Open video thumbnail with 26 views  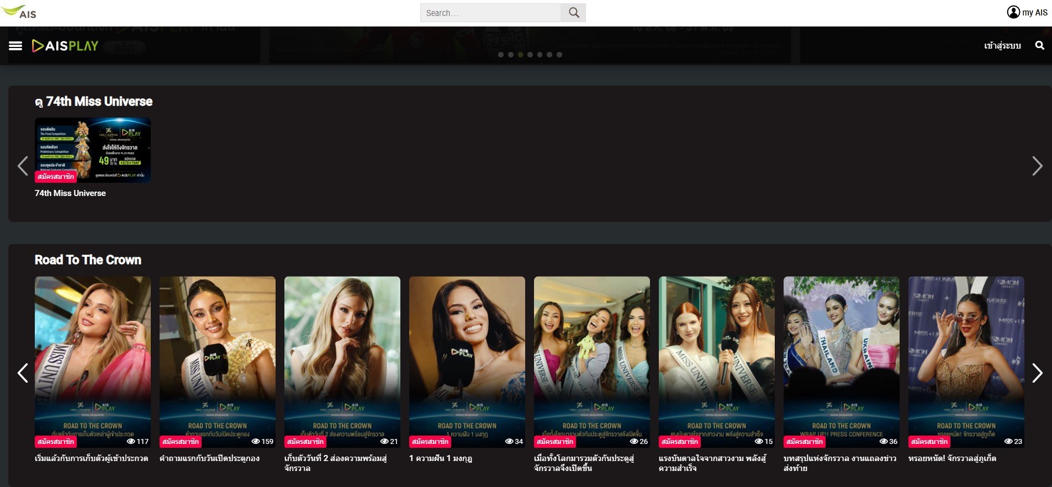pos(592,362)
